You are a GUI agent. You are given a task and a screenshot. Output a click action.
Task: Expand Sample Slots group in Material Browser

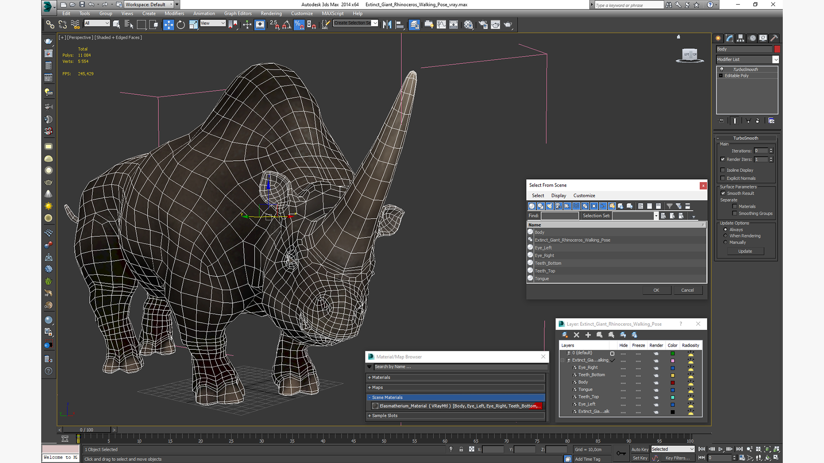(456, 416)
